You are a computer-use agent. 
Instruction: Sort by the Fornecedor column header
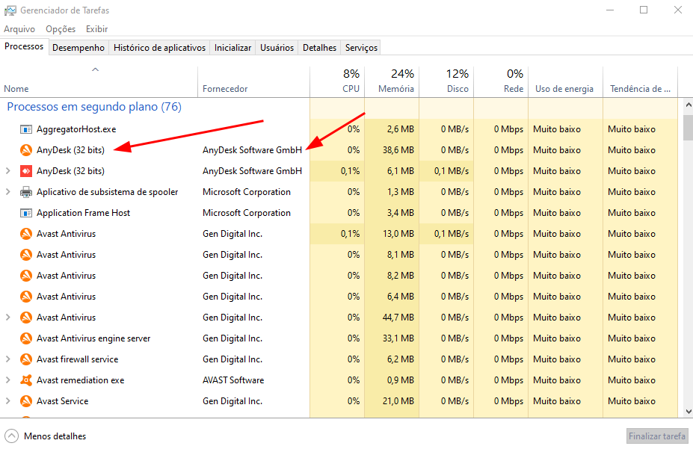pyautogui.click(x=253, y=81)
